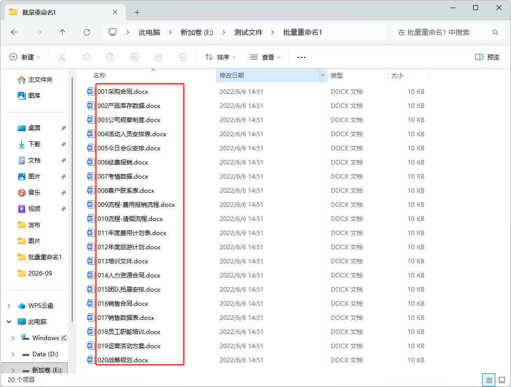This screenshot has height=387, width=511.
Task: Expand the Data (D:) drive node
Action: point(13,354)
